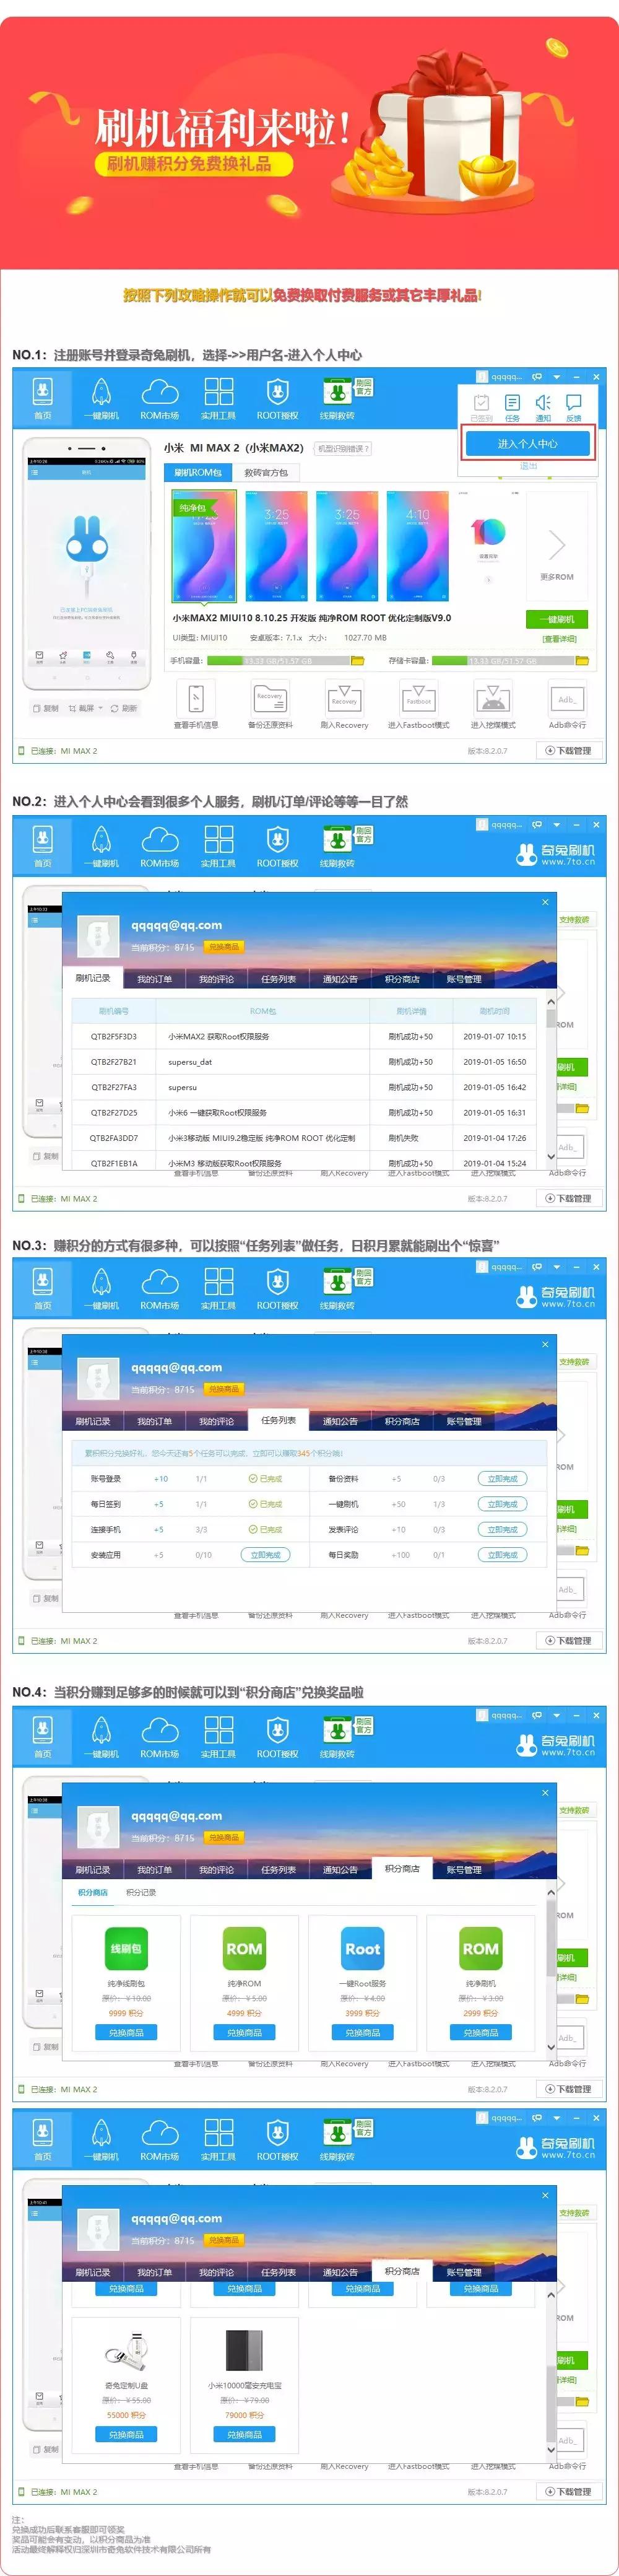In NO.1 screenshot, click 复制 under phone preview
The height and width of the screenshot is (2576, 619).
coord(46,708)
